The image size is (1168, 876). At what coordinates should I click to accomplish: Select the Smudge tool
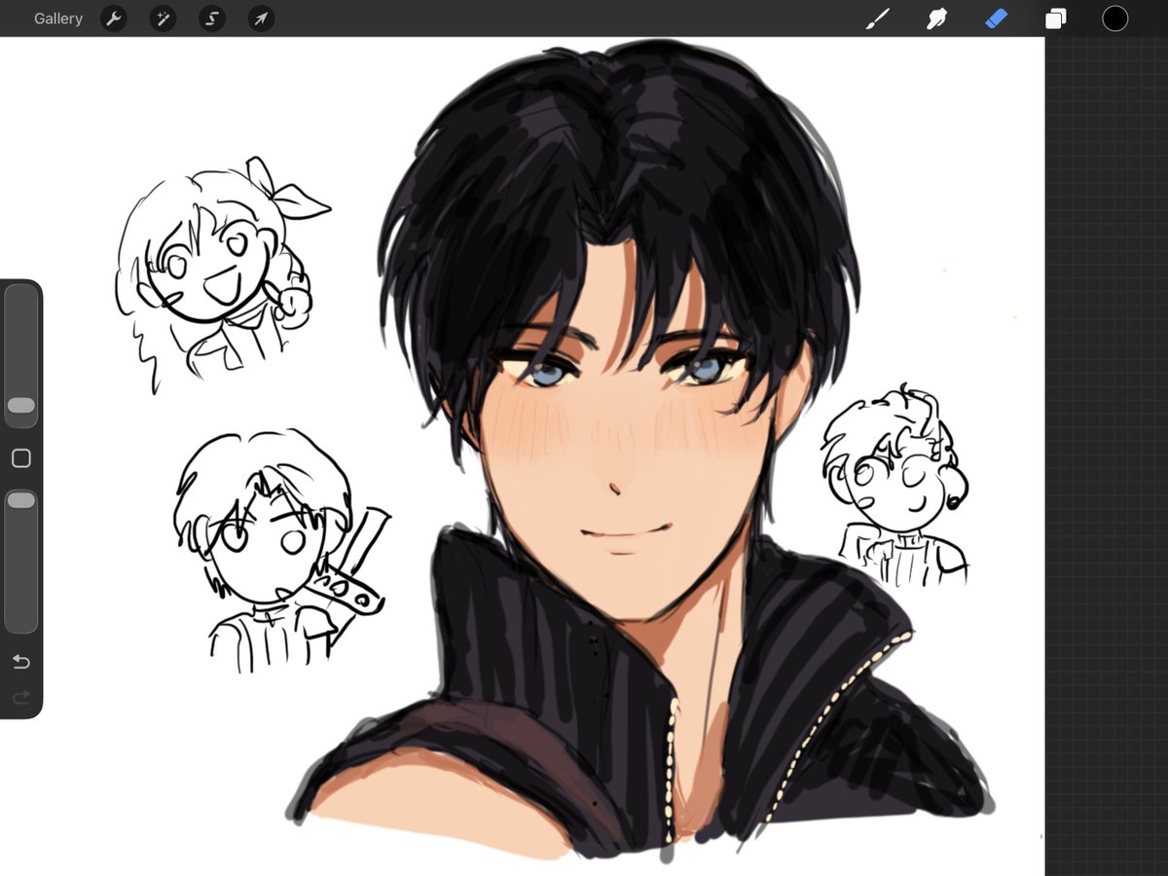tap(936, 18)
